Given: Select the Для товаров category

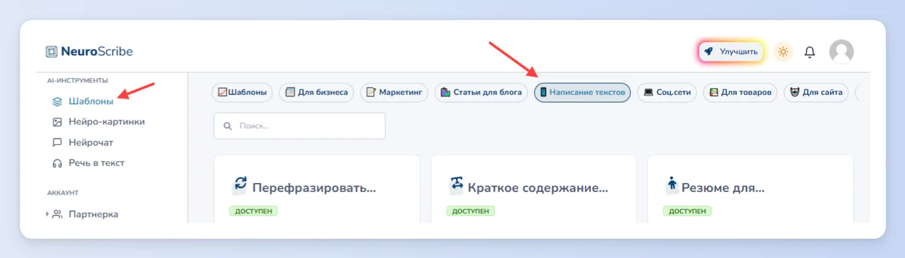Looking at the screenshot, I should click(x=740, y=92).
